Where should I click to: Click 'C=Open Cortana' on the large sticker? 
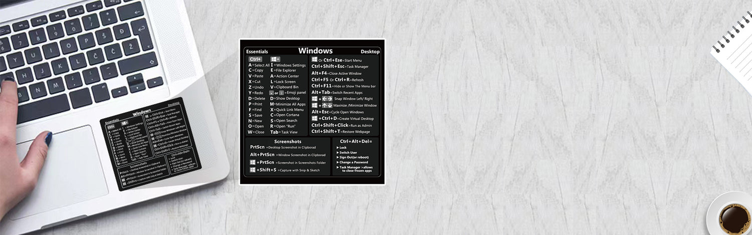[285, 115]
